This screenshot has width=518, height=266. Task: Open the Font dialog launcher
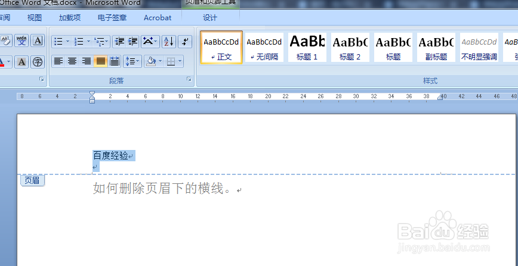point(42,79)
